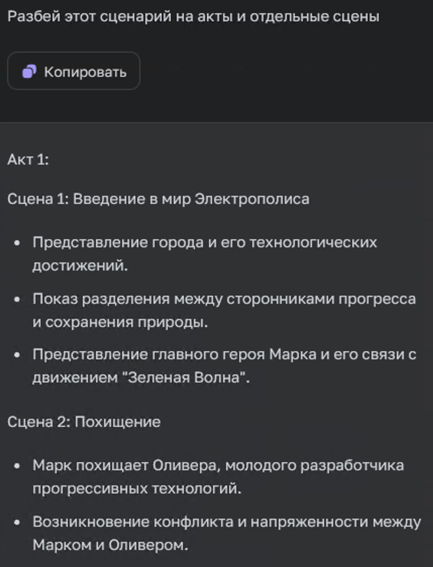Select the word Электрополиса in Сцена 1
Viewport: 433px width, 567px height.
pos(252,199)
